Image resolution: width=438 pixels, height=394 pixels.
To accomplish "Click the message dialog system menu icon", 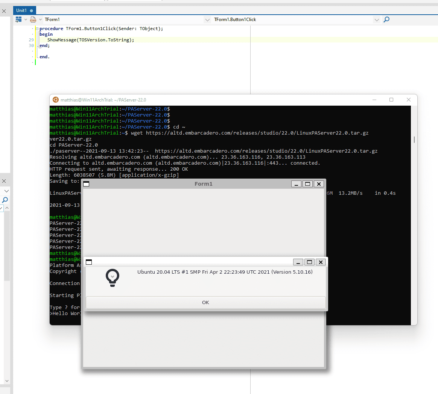I will tap(89, 262).
